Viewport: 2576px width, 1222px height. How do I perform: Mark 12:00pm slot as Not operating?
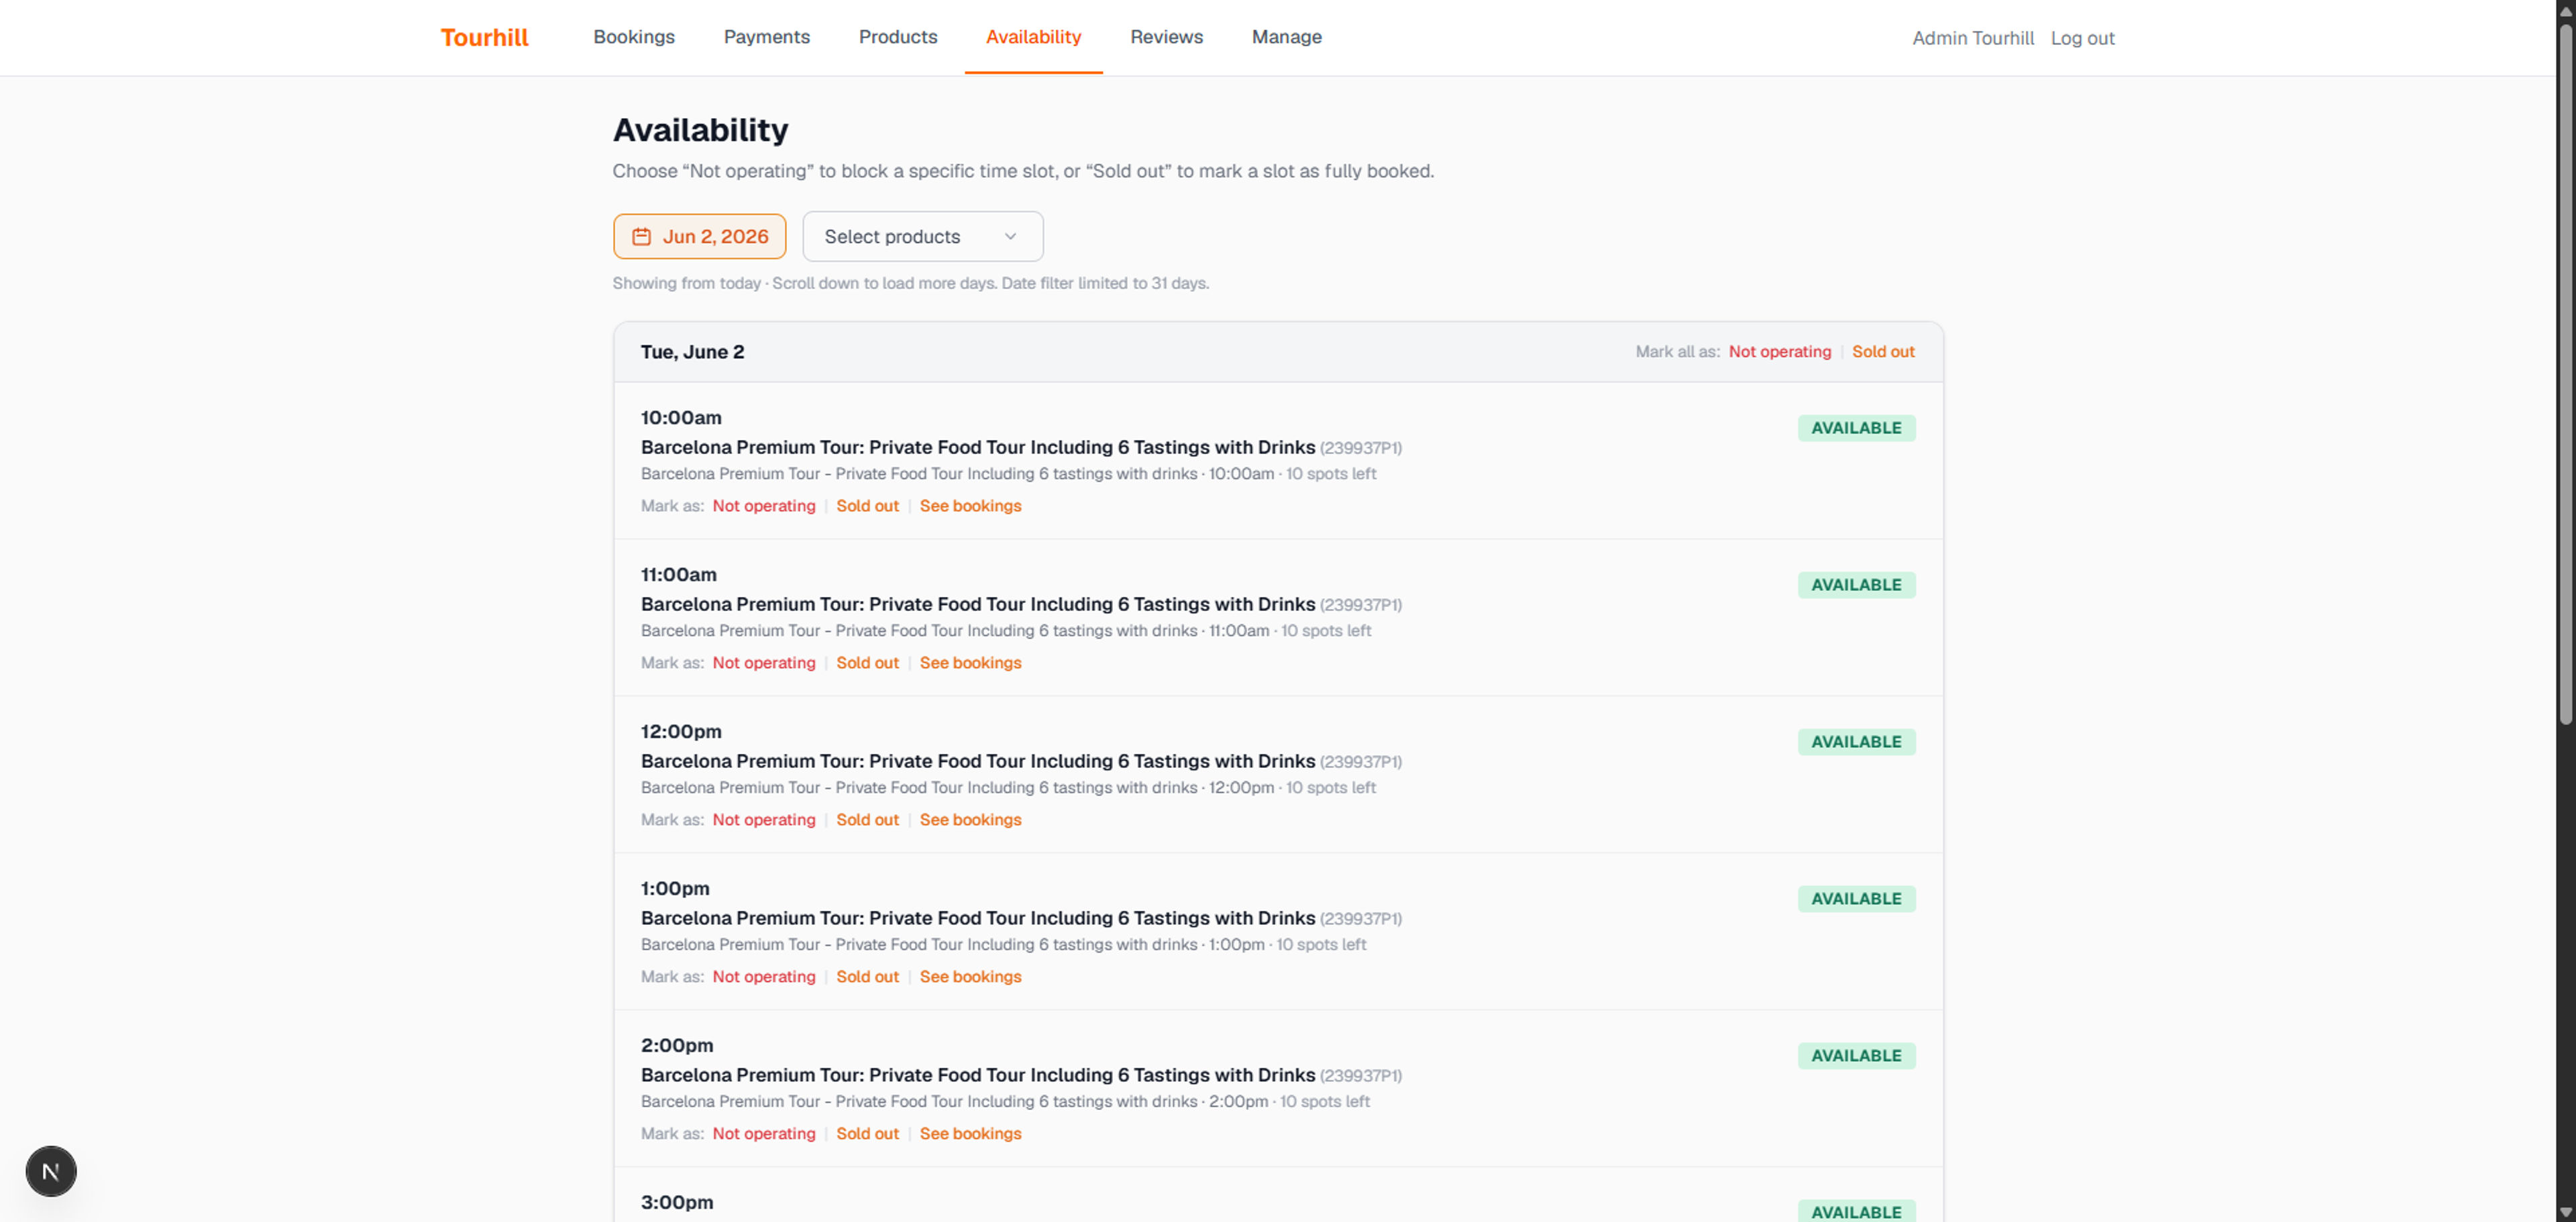[763, 820]
